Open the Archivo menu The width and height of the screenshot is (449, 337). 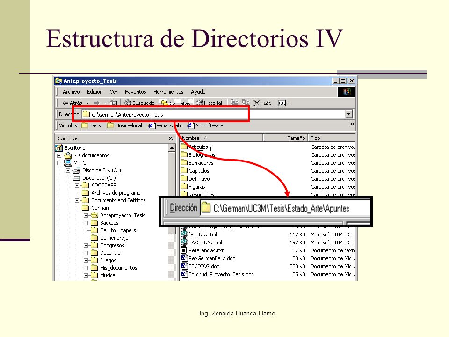tap(71, 92)
